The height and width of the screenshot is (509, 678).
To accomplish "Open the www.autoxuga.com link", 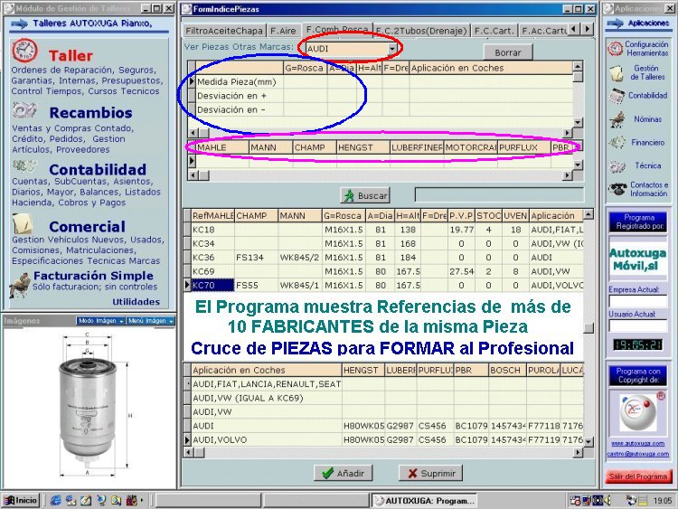I will pyautogui.click(x=638, y=443).
